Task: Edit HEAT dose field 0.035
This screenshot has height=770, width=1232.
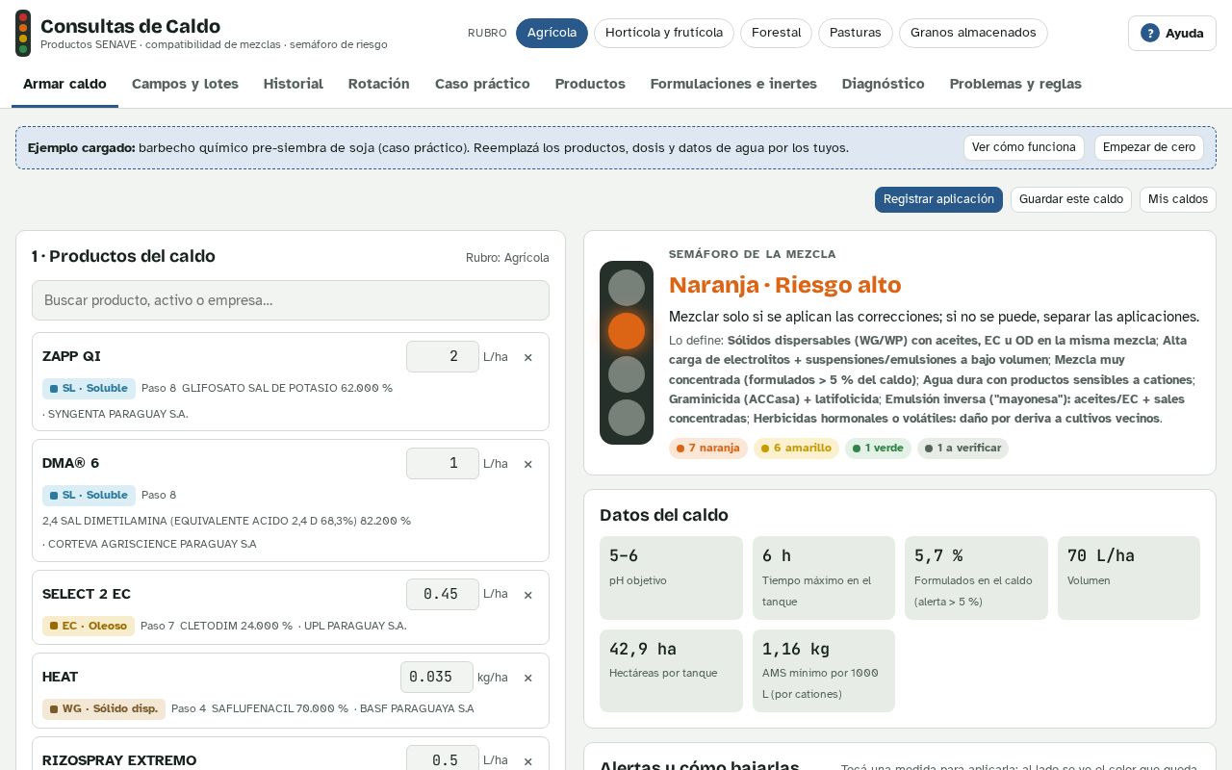Action: (437, 677)
